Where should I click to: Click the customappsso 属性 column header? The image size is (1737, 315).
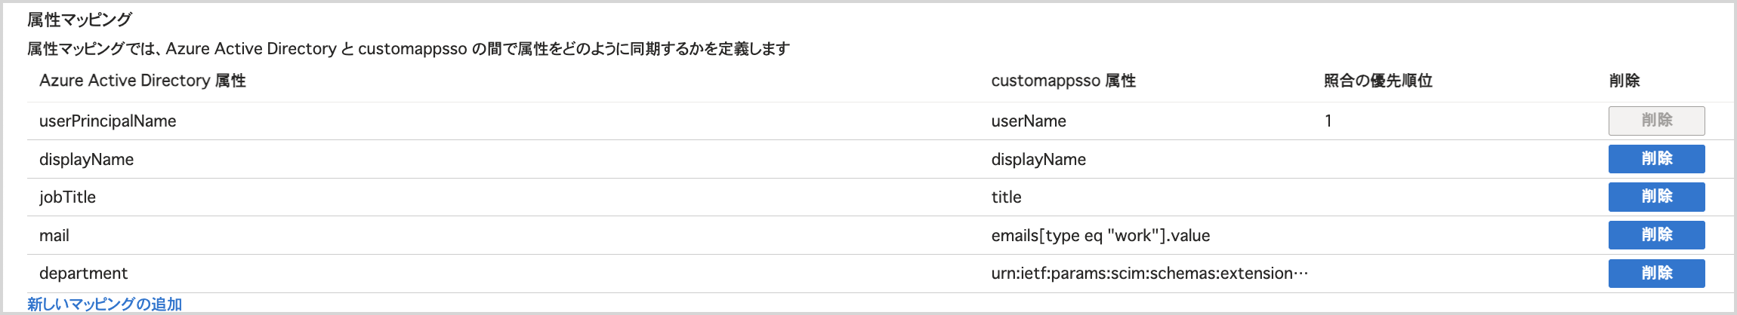click(1063, 81)
